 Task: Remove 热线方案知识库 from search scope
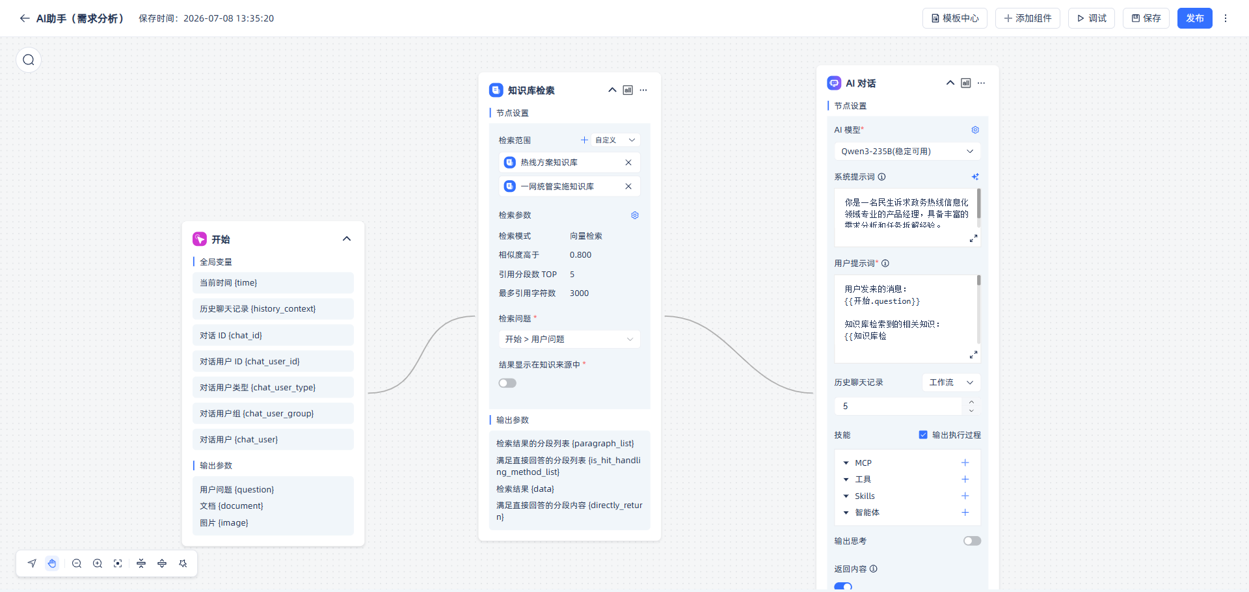pyautogui.click(x=628, y=163)
